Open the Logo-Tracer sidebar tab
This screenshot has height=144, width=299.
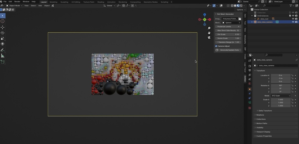click(245, 67)
